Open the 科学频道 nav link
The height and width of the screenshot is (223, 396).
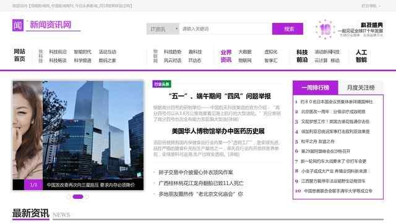click(82, 61)
